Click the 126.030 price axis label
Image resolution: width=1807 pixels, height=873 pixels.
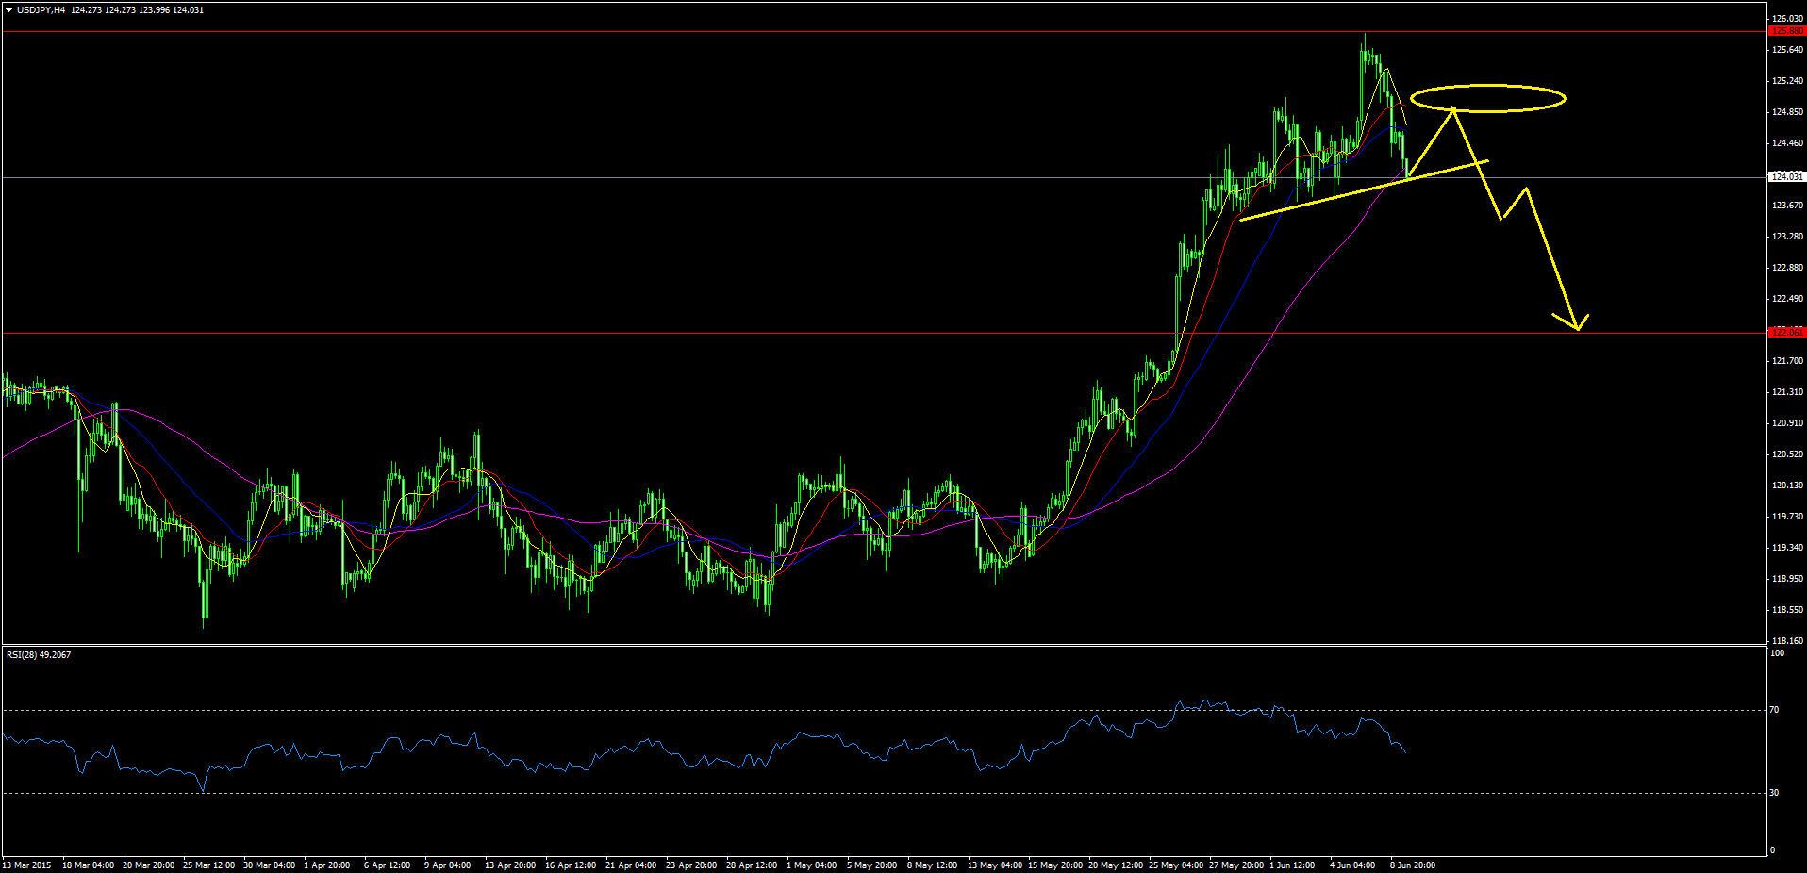1788,19
